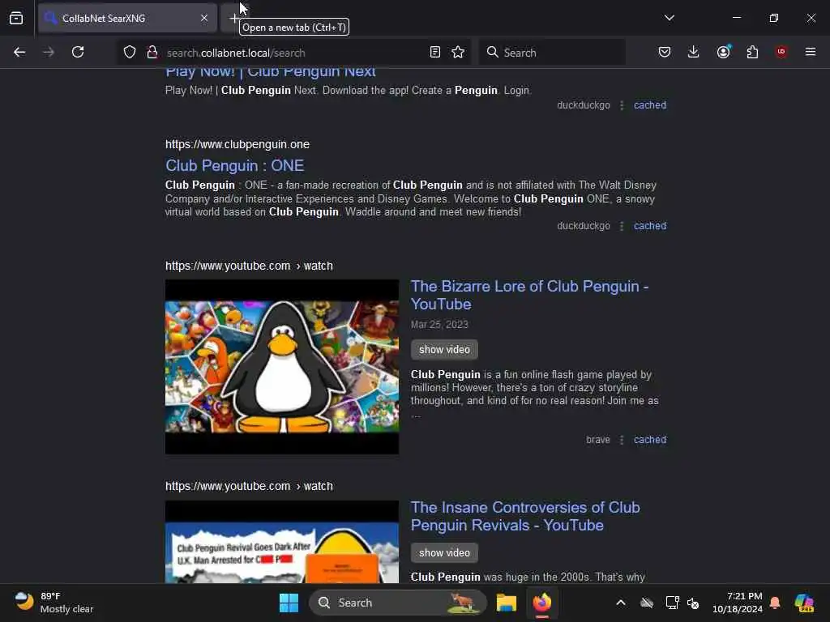
Task: Show video for Bizarre Lore result
Action: point(444,350)
